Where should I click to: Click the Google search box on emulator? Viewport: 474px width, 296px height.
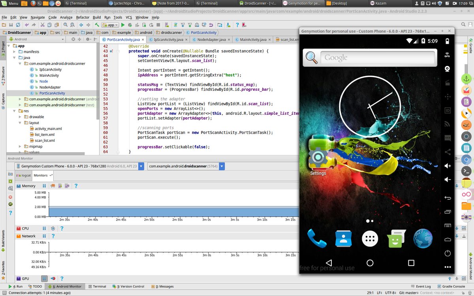(x=377, y=58)
